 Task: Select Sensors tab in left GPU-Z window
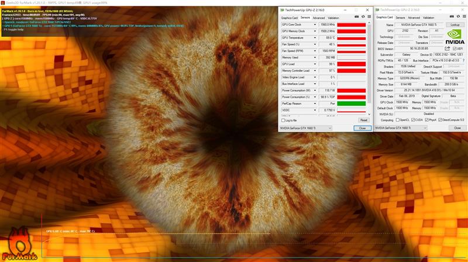[x=305, y=18]
